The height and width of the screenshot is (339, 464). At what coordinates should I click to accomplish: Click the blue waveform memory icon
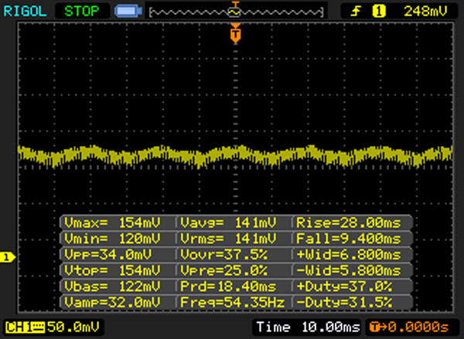[128, 12]
